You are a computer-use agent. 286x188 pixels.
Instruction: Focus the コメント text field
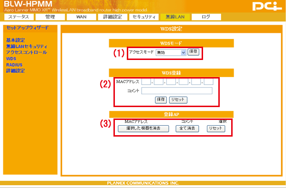tap(177, 91)
